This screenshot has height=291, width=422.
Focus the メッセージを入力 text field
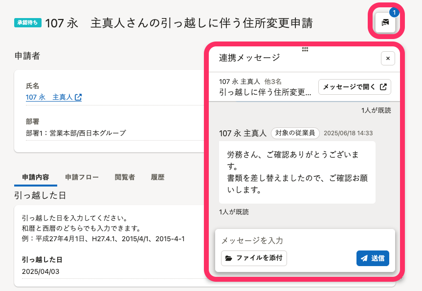coord(305,240)
